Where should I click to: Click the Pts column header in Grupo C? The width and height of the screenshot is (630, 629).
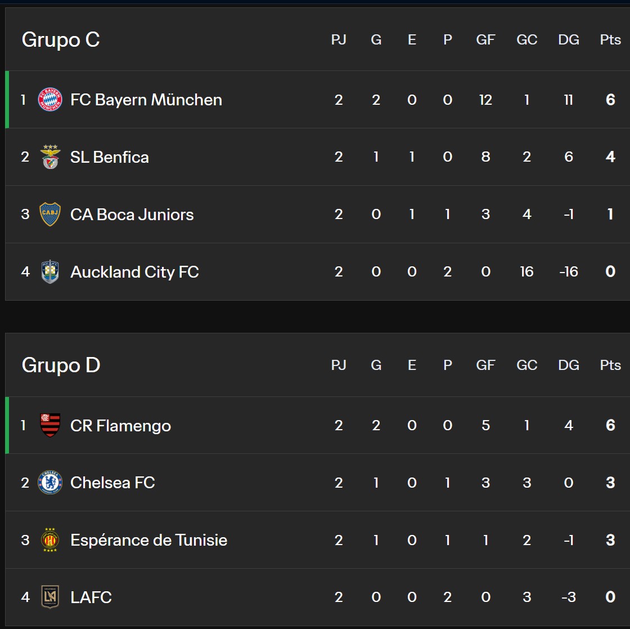pos(610,39)
